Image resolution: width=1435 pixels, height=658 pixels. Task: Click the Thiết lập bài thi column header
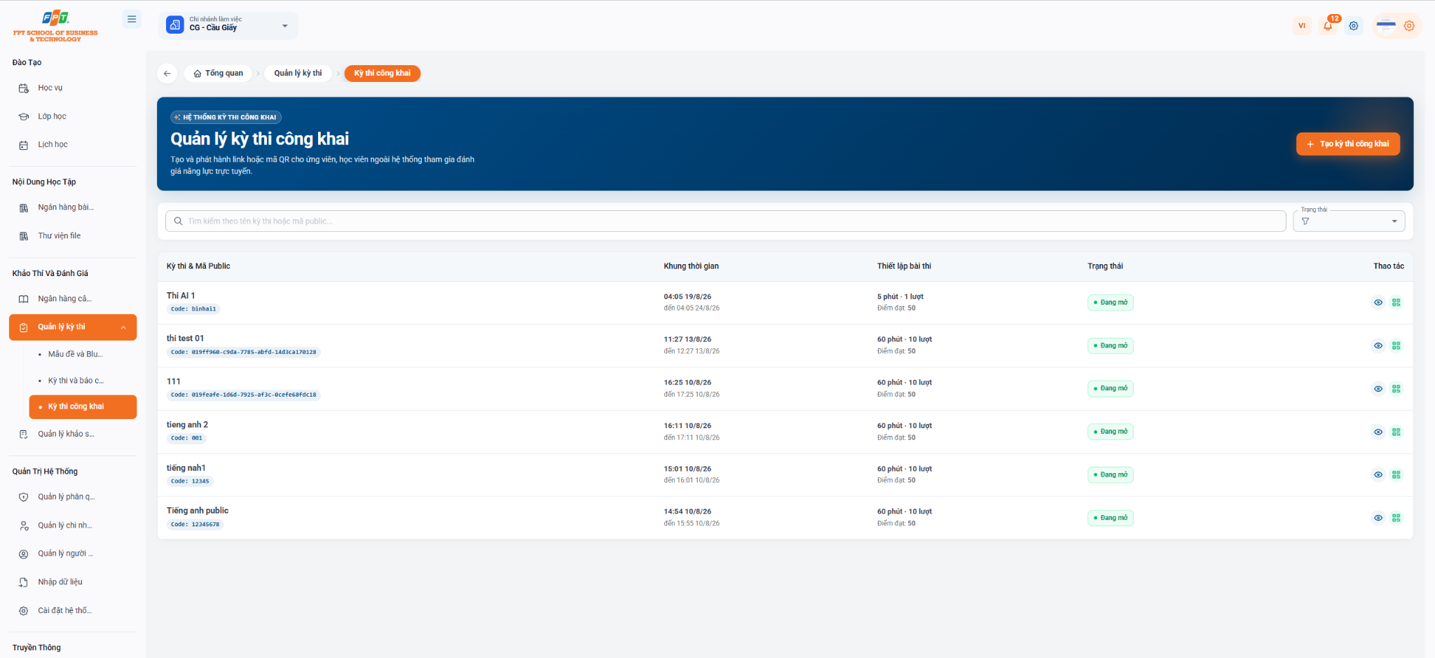pyautogui.click(x=904, y=266)
